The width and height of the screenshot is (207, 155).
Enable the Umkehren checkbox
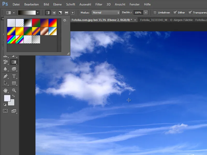tap(155, 13)
